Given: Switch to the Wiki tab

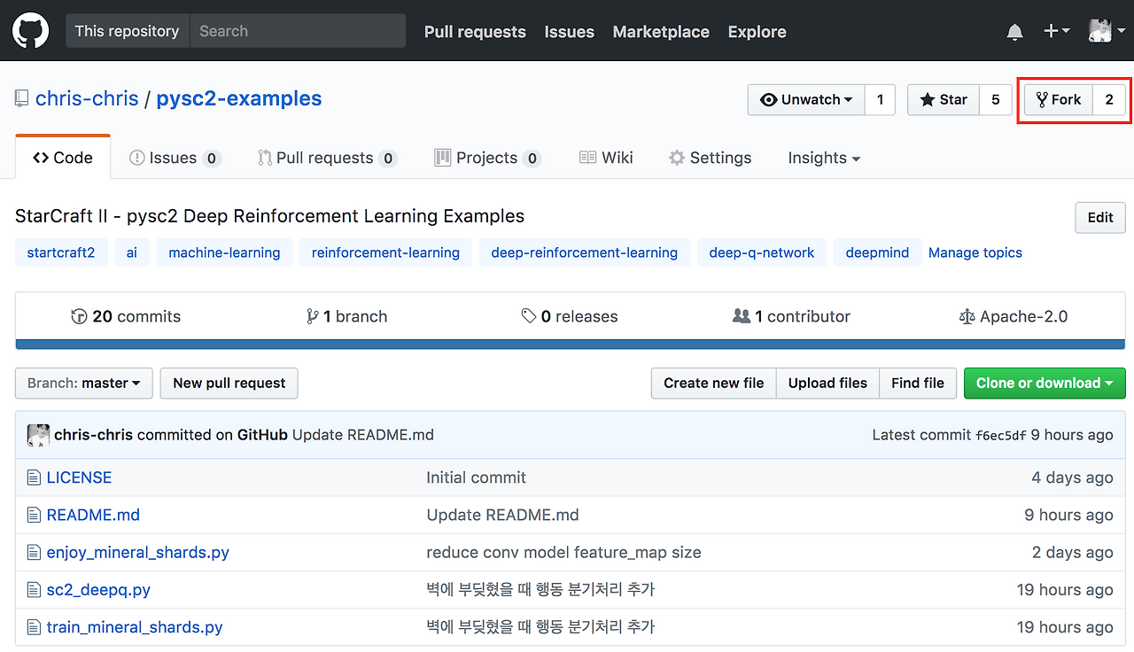Looking at the screenshot, I should pos(606,158).
